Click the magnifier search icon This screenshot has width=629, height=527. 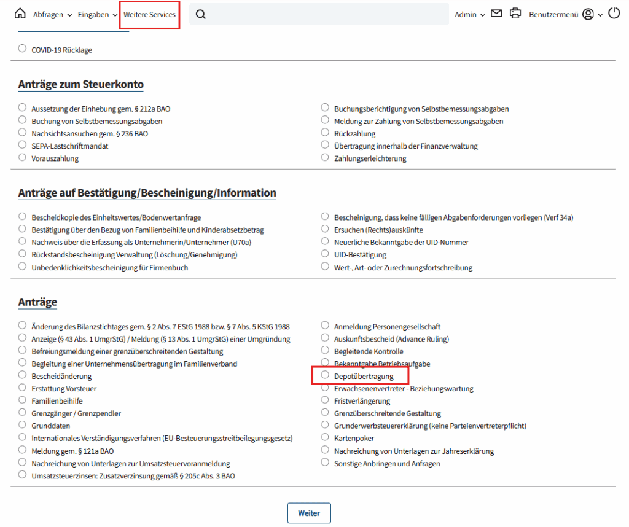point(200,14)
